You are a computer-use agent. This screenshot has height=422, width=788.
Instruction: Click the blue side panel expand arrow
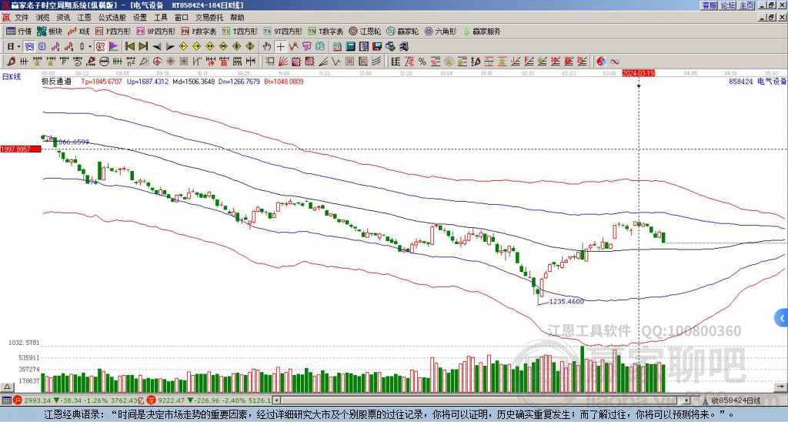click(x=782, y=318)
